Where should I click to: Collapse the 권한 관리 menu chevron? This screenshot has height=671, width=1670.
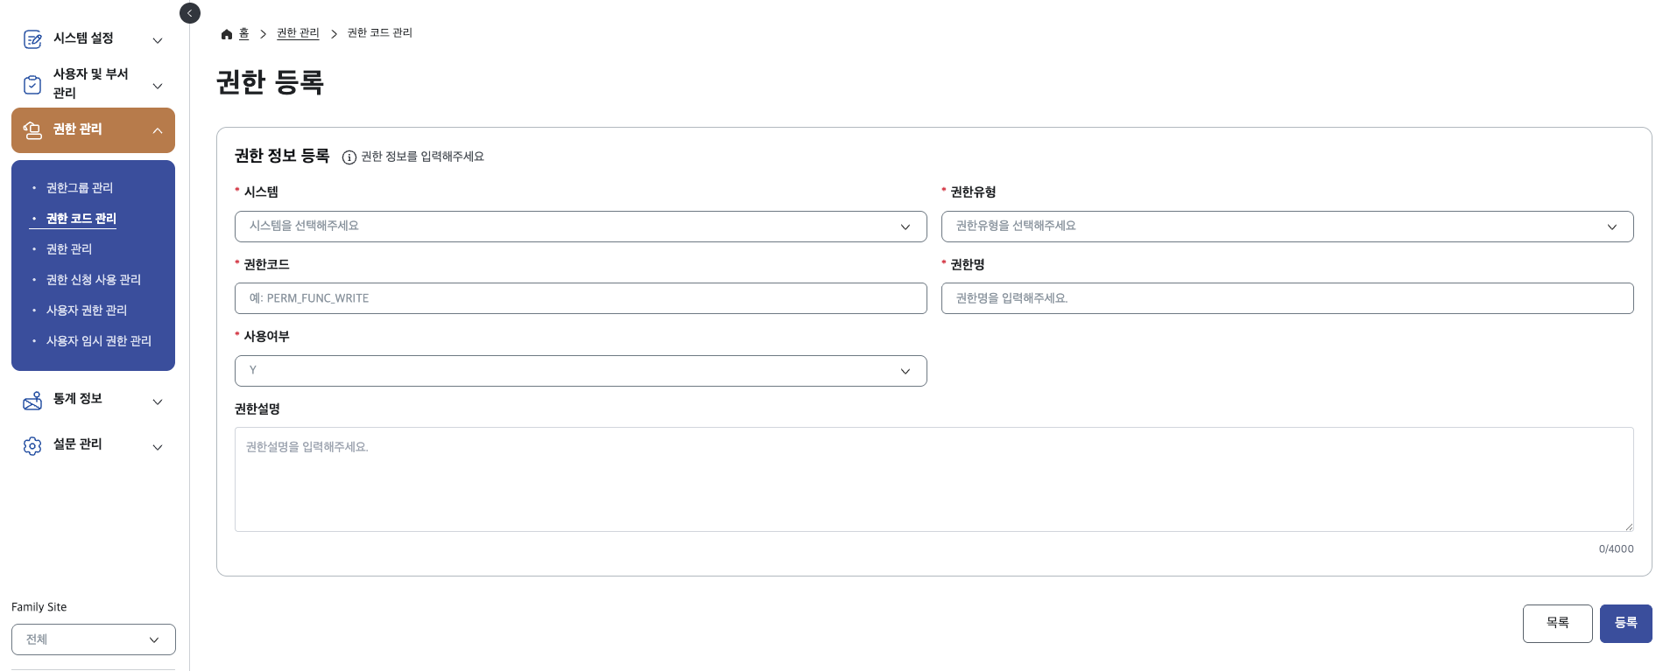point(158,131)
